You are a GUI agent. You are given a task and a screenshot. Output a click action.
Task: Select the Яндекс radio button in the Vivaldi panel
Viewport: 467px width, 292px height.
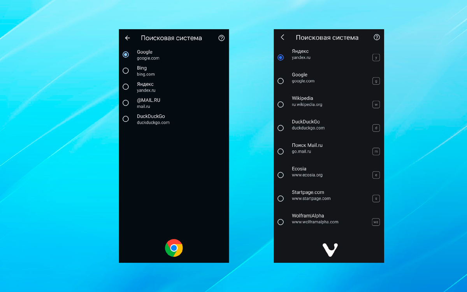(x=281, y=57)
